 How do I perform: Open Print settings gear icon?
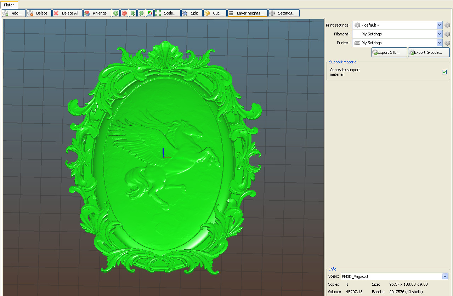[x=447, y=25]
